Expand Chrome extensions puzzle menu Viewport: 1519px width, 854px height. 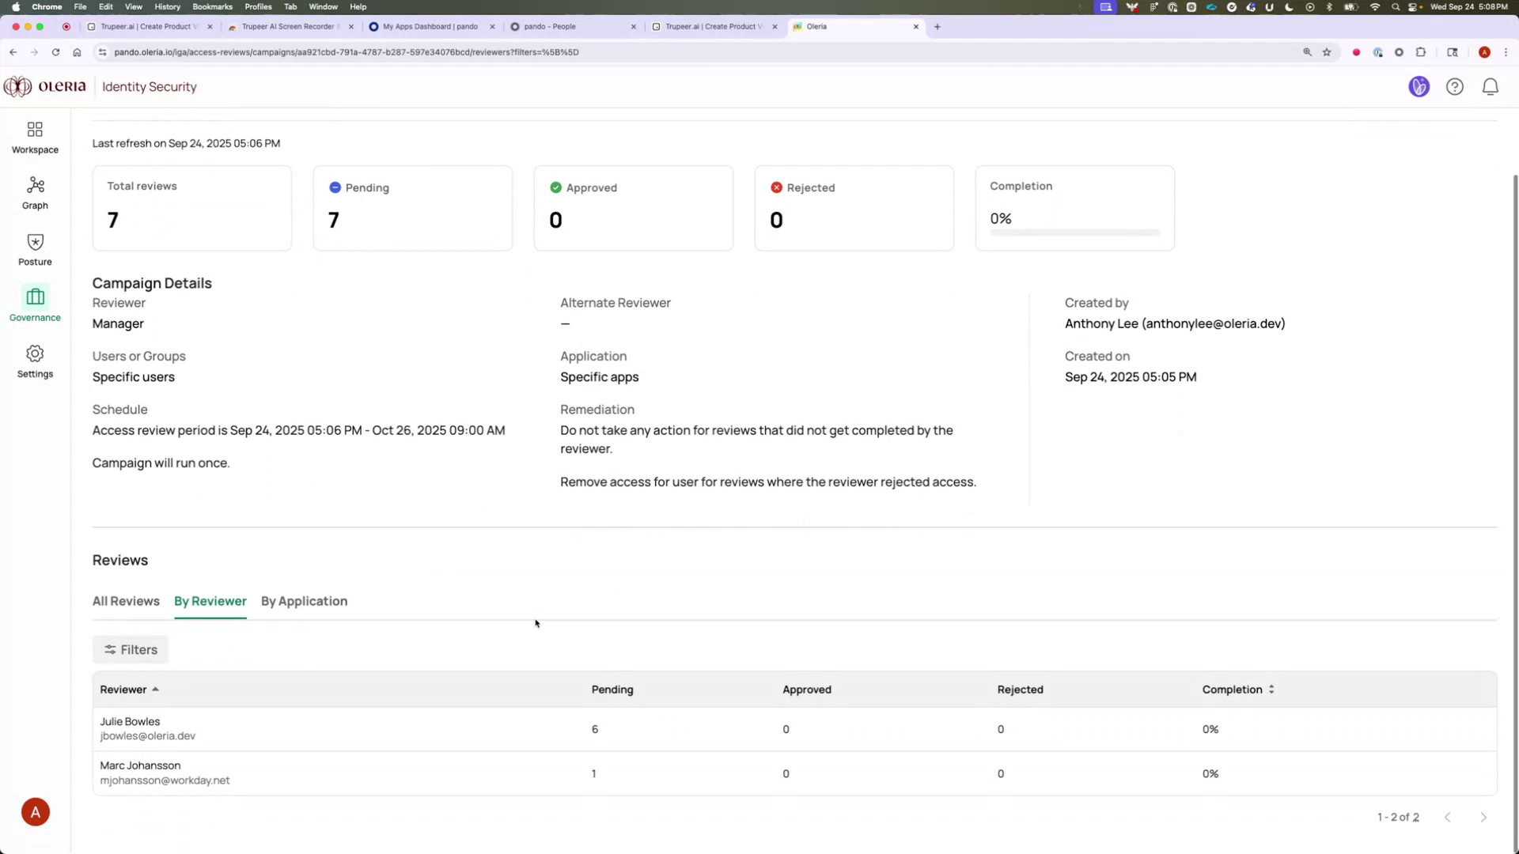[1421, 52]
